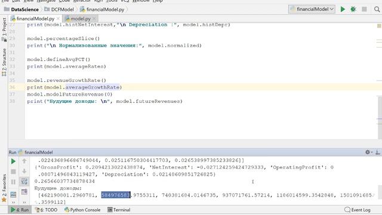Click model.modelFutureRevenue(0) line
This screenshot has height=215, width=382.
[70, 94]
